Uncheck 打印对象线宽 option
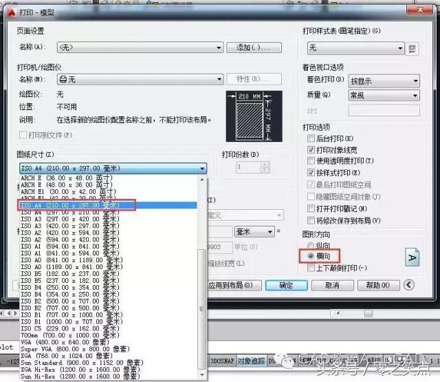Image resolution: width=440 pixels, height=382 pixels. click(311, 150)
